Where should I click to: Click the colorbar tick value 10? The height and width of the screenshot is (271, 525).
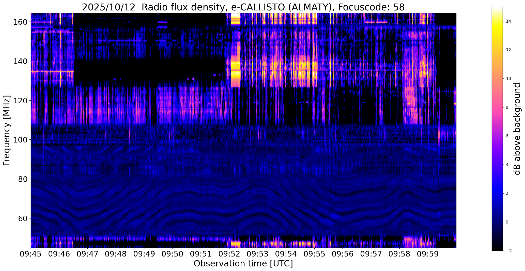[508, 79]
